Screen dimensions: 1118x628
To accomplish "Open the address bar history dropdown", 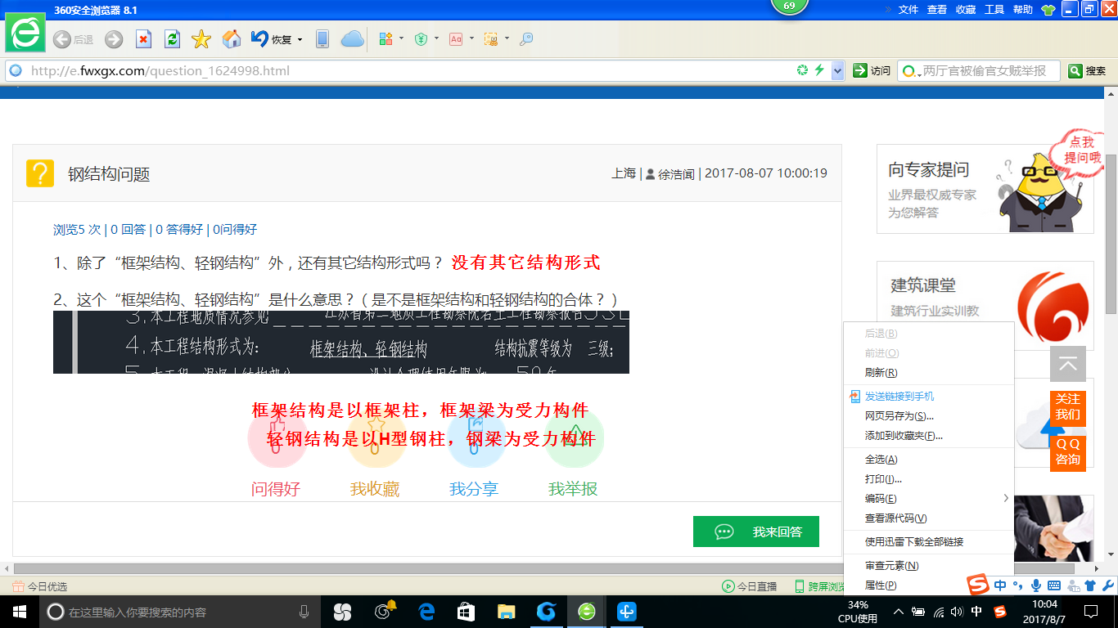I will click(837, 71).
